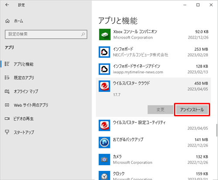Select the クロック app icon
The height and width of the screenshot is (180, 218).
coord(105,175)
